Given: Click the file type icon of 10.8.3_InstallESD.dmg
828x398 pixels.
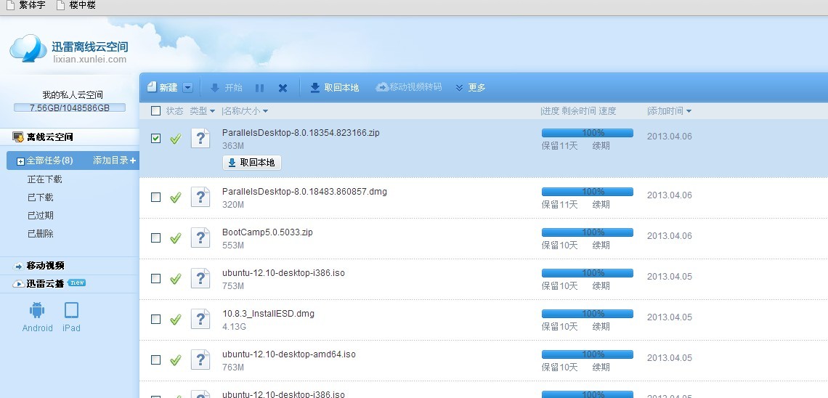Looking at the screenshot, I should pyautogui.click(x=200, y=319).
